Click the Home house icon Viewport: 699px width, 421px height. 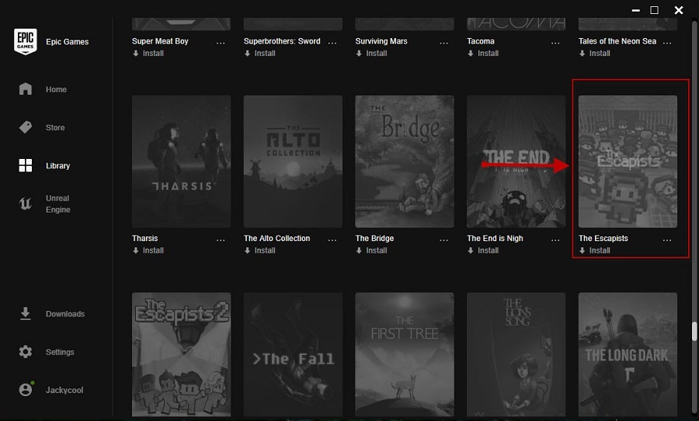(x=26, y=89)
